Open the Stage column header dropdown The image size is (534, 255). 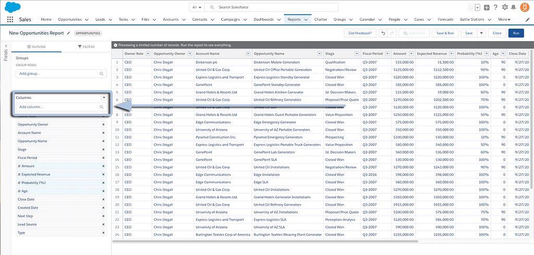[x=357, y=54]
